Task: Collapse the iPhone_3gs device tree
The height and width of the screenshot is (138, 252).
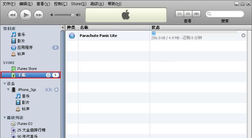Action: pyautogui.click(x=8, y=89)
